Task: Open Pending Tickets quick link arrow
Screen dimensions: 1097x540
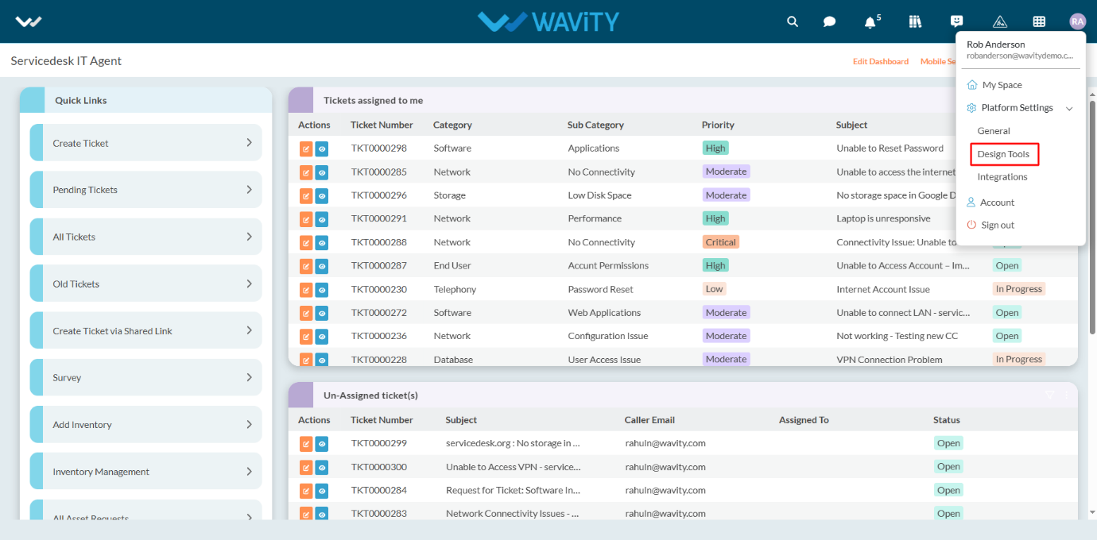Action: pyautogui.click(x=249, y=190)
